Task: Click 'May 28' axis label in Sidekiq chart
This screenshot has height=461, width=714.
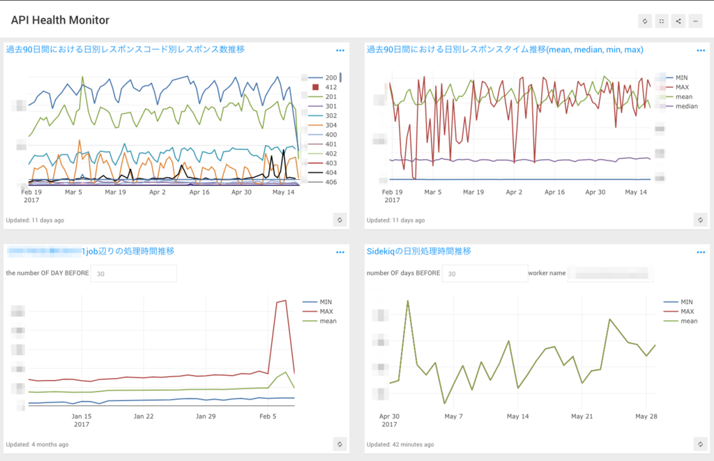Action: tap(646, 416)
